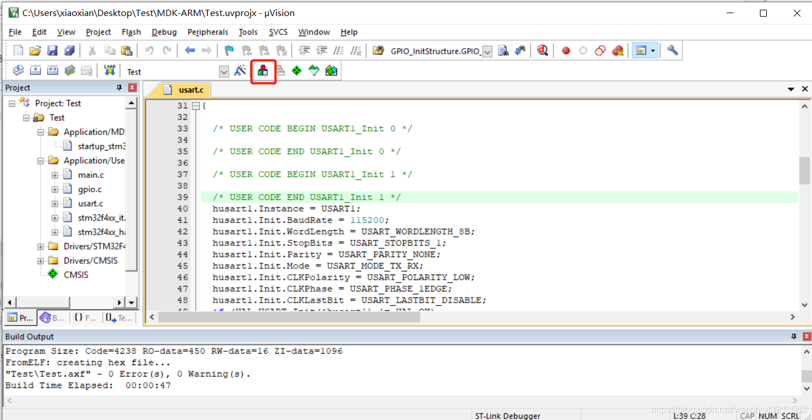This screenshot has width=812, height=420.
Task: Toggle pin on the Build Output panel
Action: [794, 336]
